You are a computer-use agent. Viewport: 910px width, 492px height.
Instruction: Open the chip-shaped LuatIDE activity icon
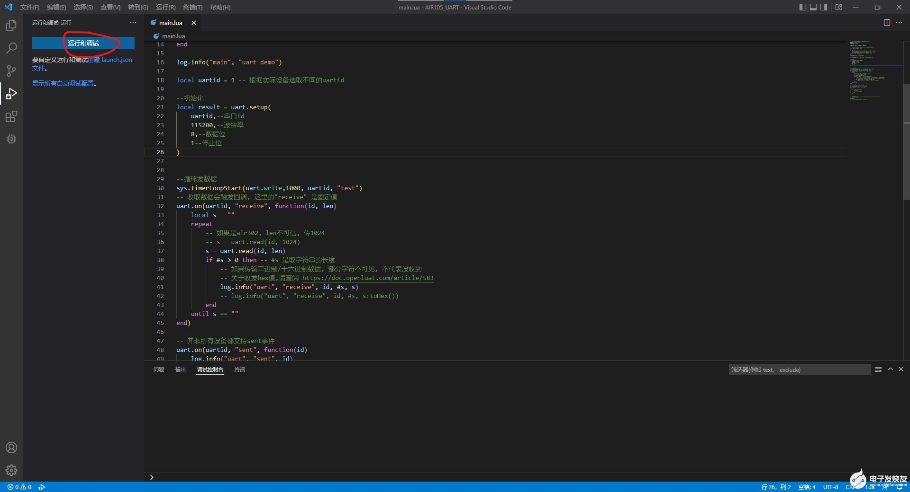click(x=11, y=139)
